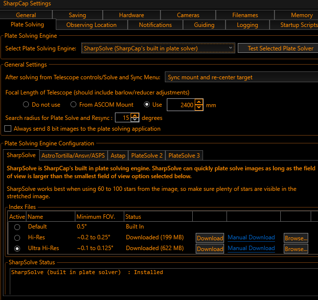Click the Minimum FOV. column header
Image resolution: width=318 pixels, height=300 pixels.
tap(99, 216)
